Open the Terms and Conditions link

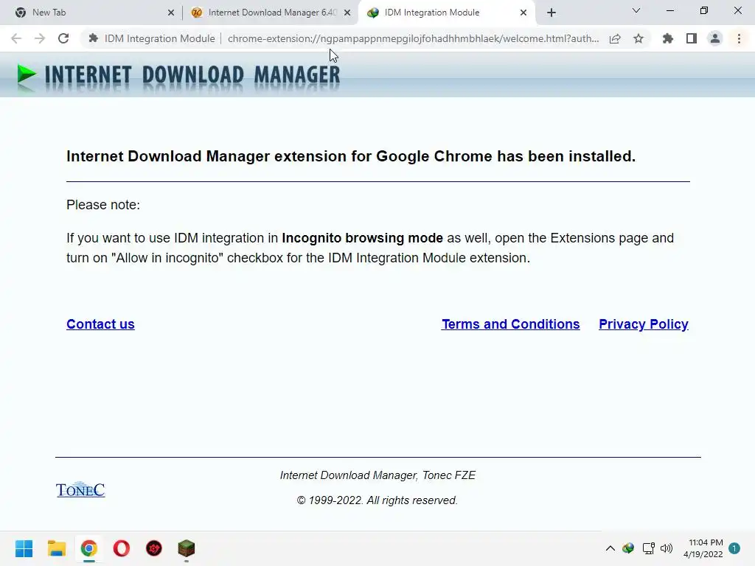tap(510, 324)
